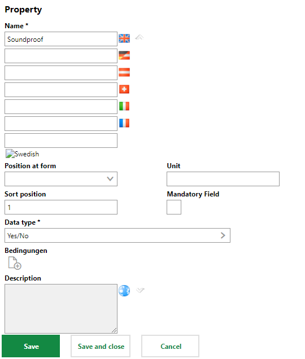
Task: Open the Position at form dropdown
Action: tap(61, 179)
